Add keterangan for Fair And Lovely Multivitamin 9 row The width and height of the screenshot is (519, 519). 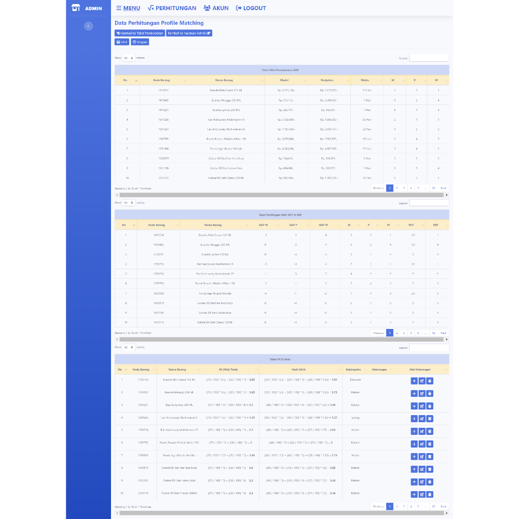414,419
